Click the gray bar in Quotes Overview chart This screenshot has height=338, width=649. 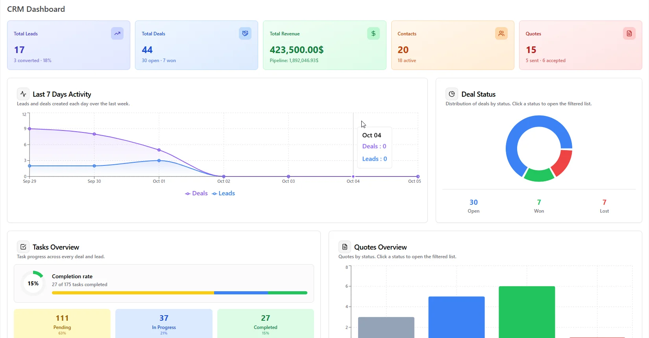[386, 327]
